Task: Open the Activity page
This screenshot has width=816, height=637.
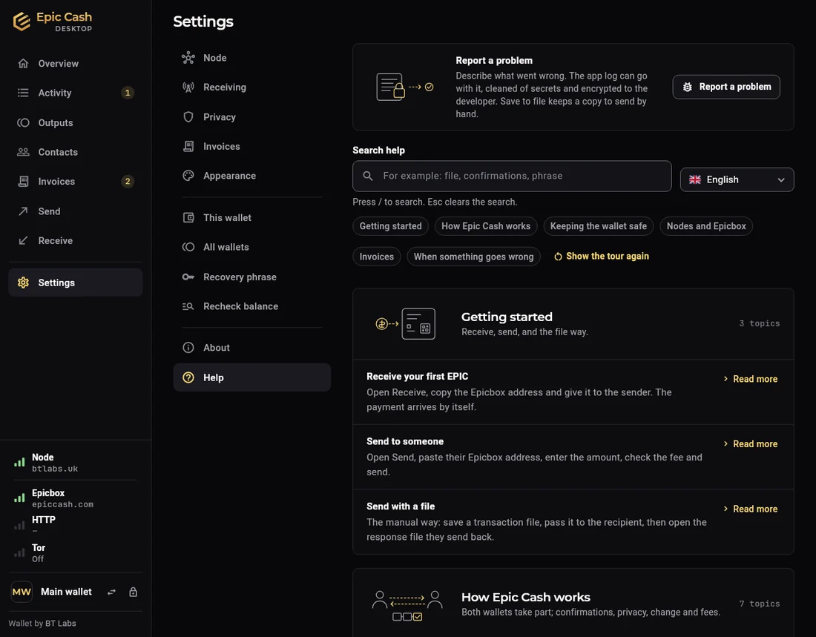Action: 76,93
